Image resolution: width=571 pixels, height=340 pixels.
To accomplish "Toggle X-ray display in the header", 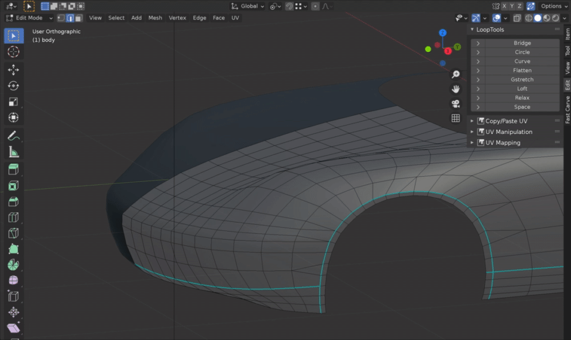I will click(516, 18).
